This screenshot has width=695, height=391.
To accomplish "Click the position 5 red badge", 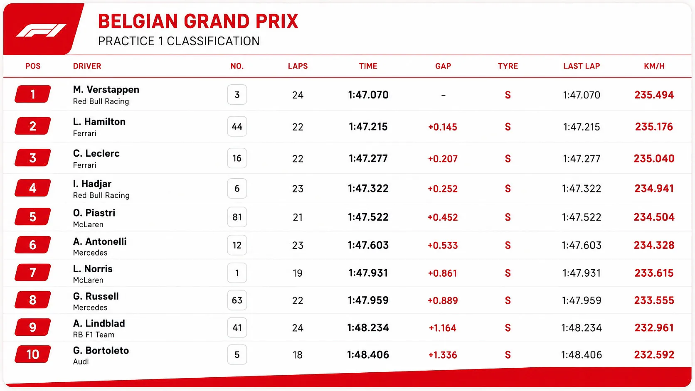I will coord(33,217).
